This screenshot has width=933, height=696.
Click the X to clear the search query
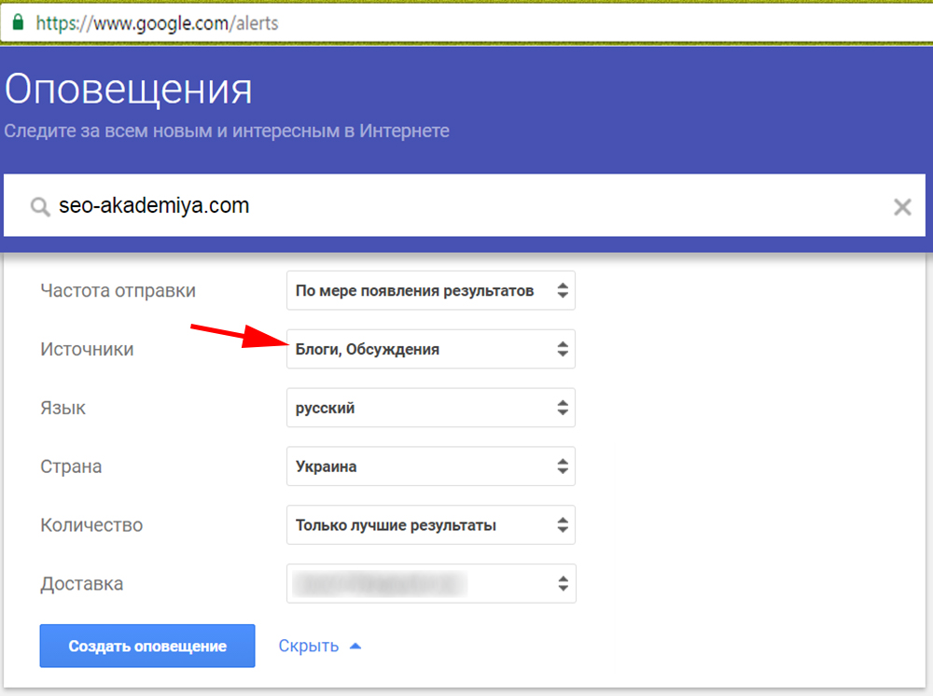click(901, 206)
